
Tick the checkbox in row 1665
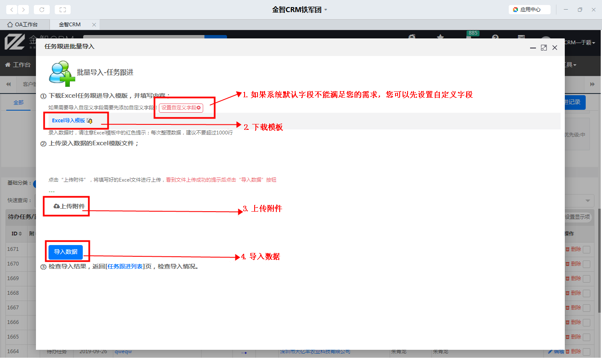587,337
